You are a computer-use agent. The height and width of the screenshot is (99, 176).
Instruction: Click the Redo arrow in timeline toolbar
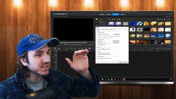tap(68, 48)
